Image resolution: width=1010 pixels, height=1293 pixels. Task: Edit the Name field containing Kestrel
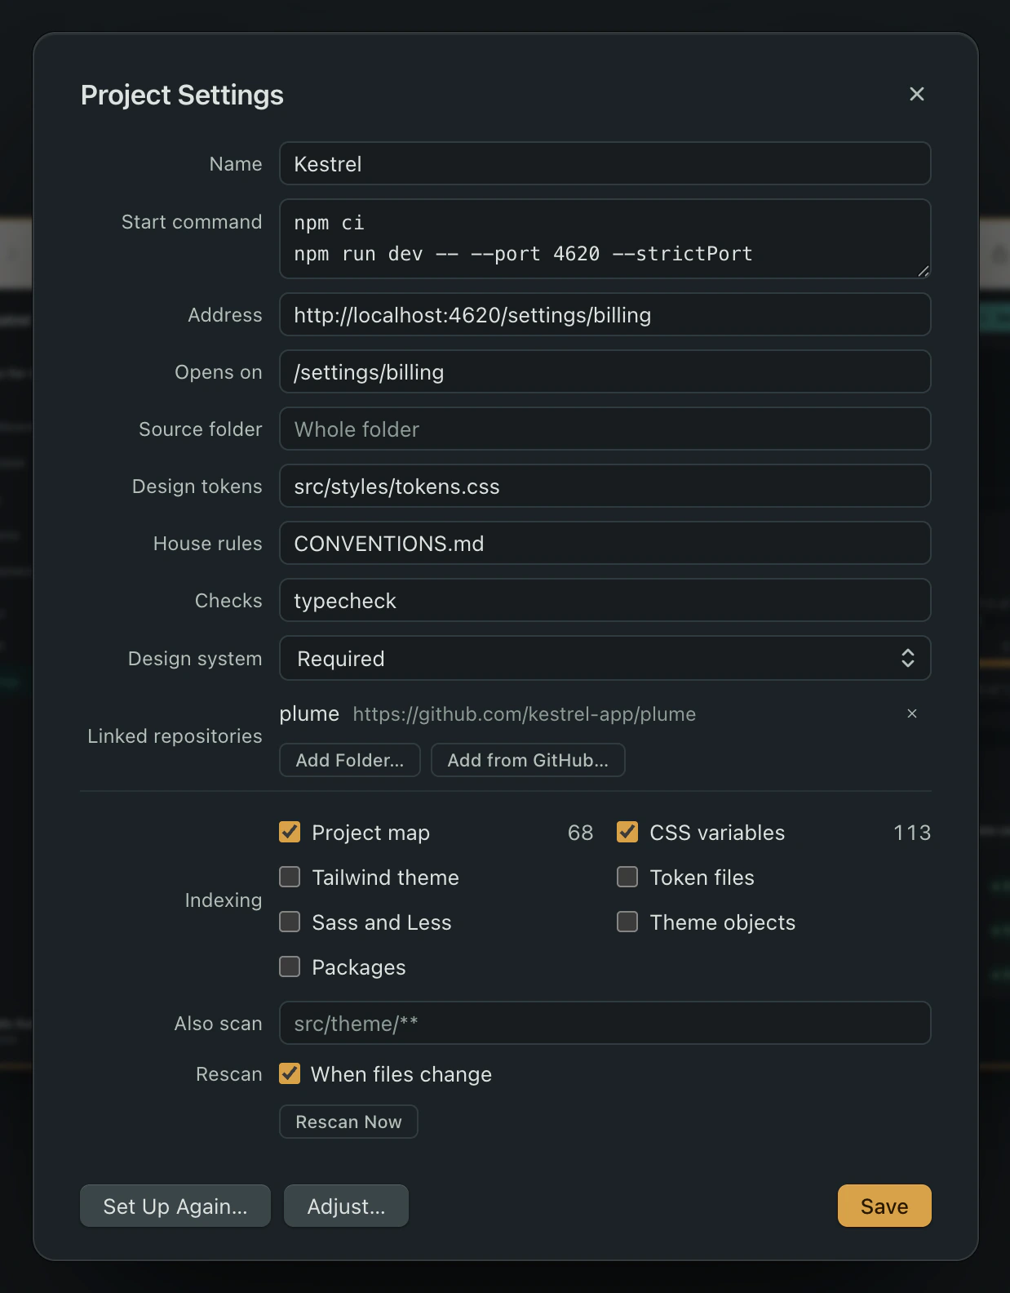click(x=605, y=163)
